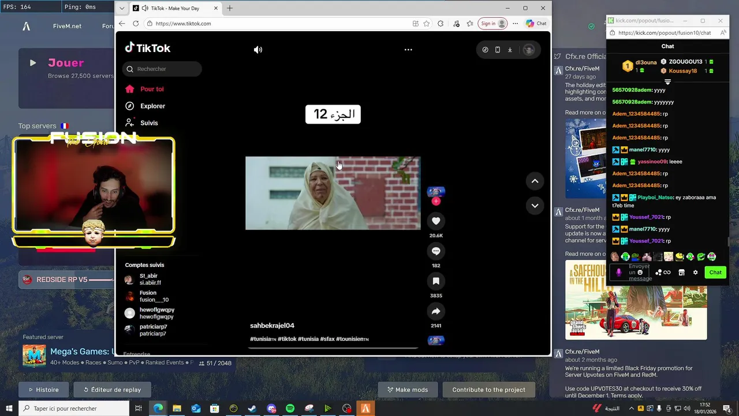
Task: Open the Explorer section in TikTok
Action: coord(145,106)
